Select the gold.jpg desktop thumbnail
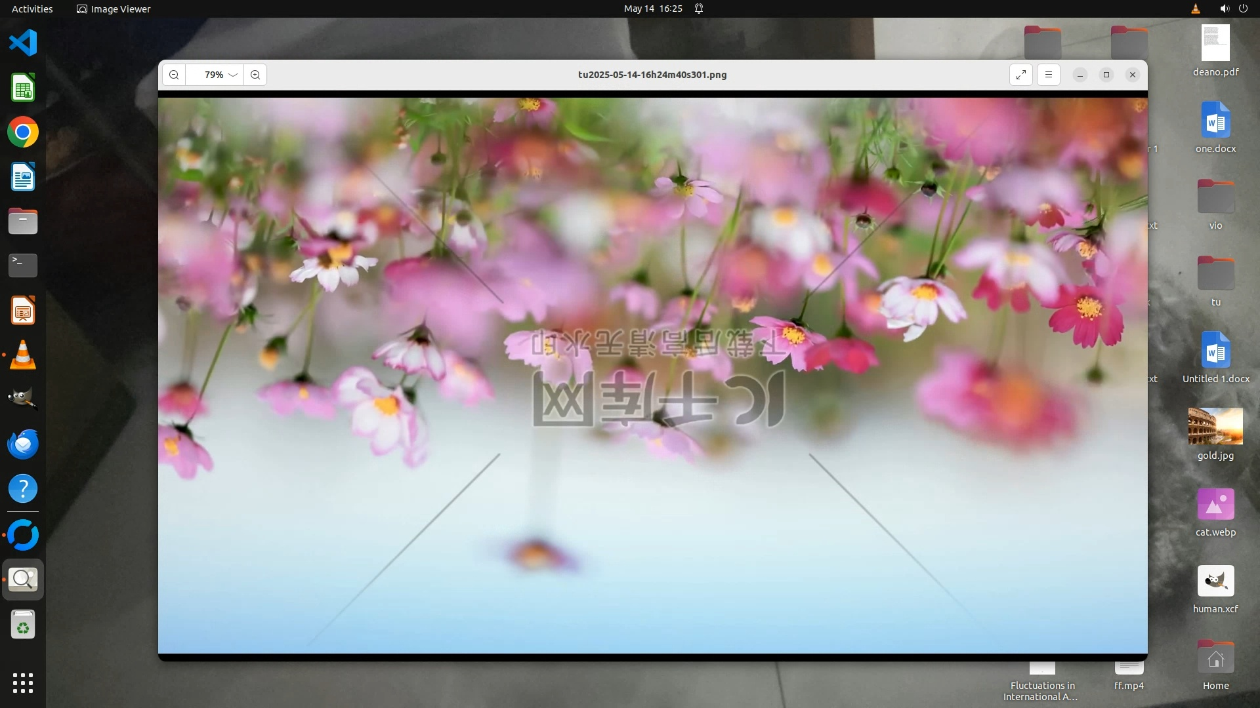 click(x=1215, y=427)
